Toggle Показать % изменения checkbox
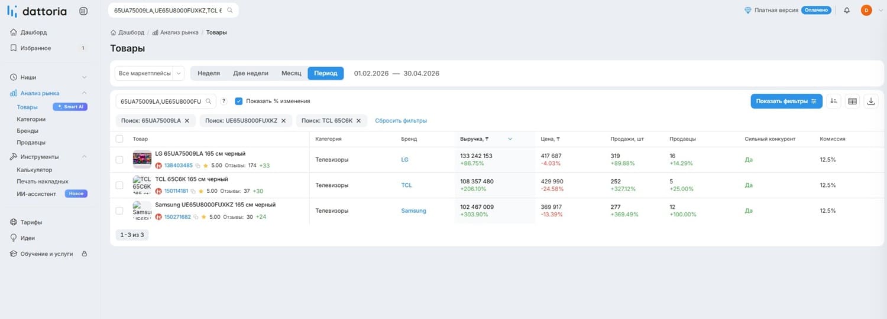 tap(239, 101)
